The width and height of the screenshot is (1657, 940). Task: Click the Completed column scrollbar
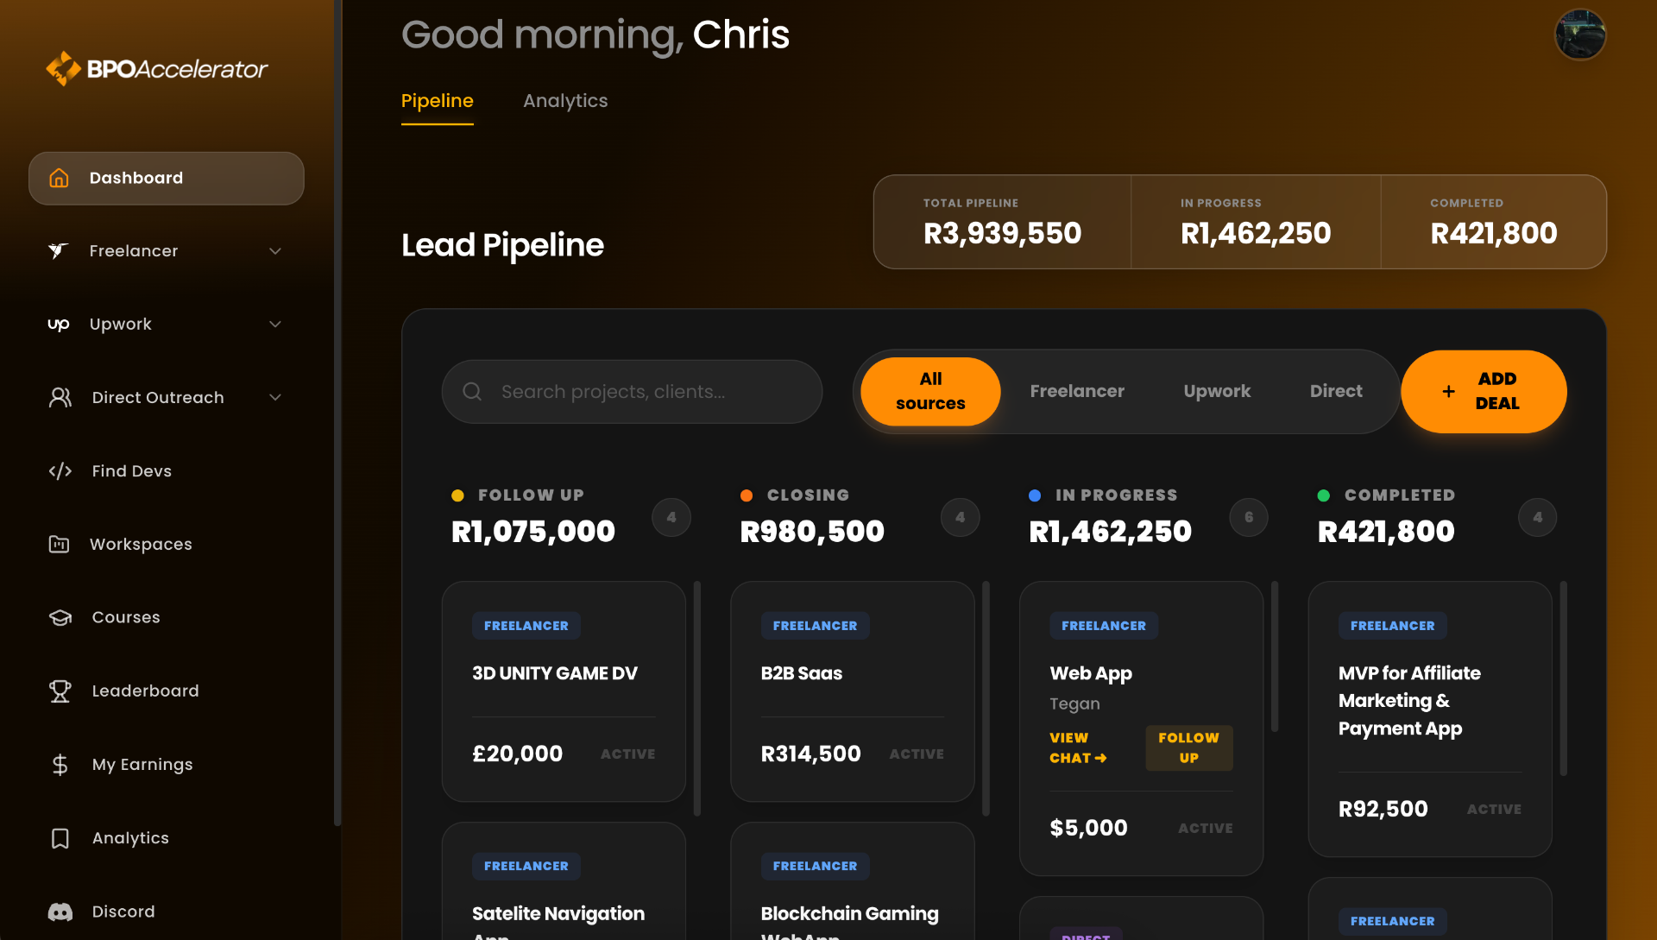pos(1563,678)
